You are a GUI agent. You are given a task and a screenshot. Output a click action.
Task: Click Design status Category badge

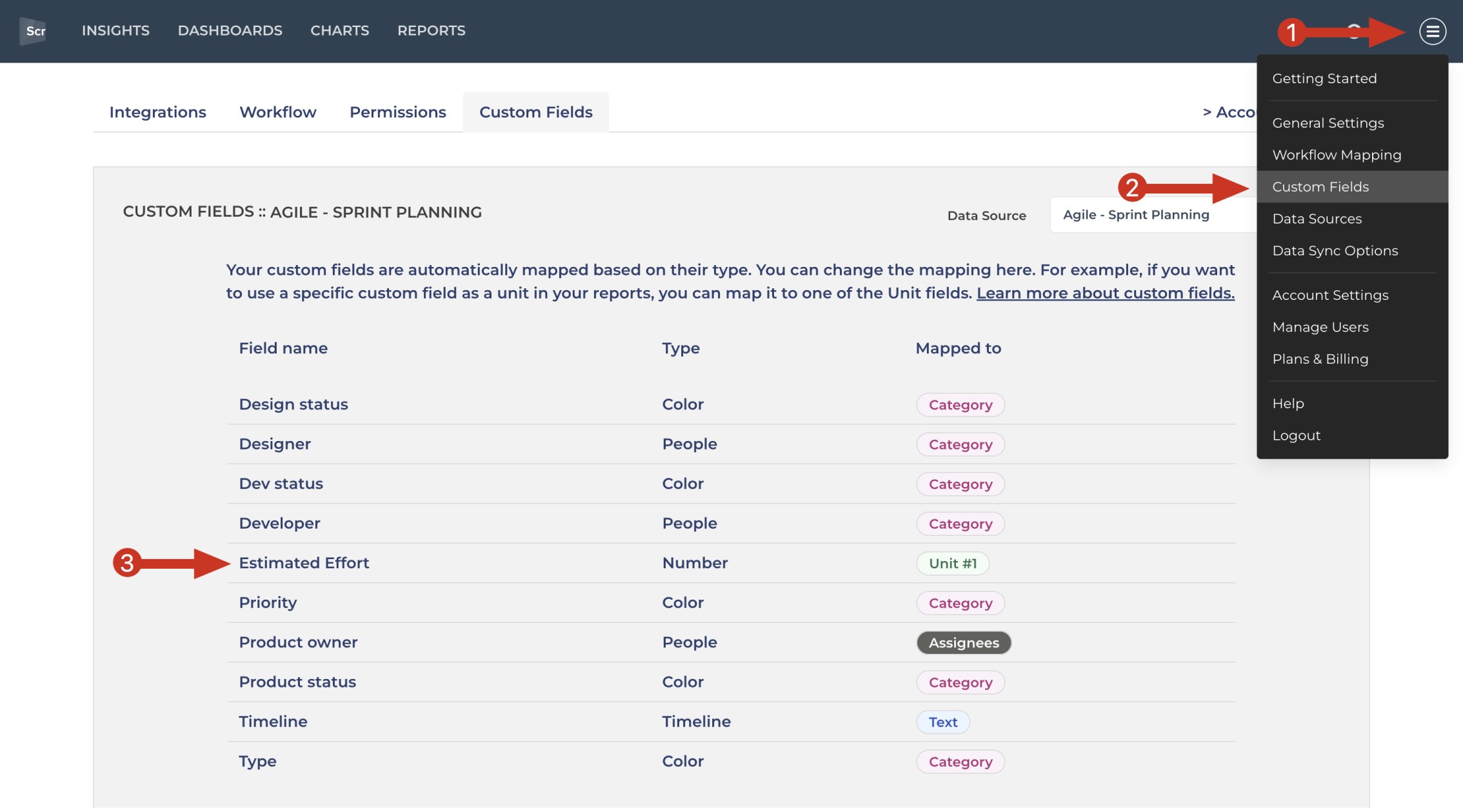(x=960, y=405)
